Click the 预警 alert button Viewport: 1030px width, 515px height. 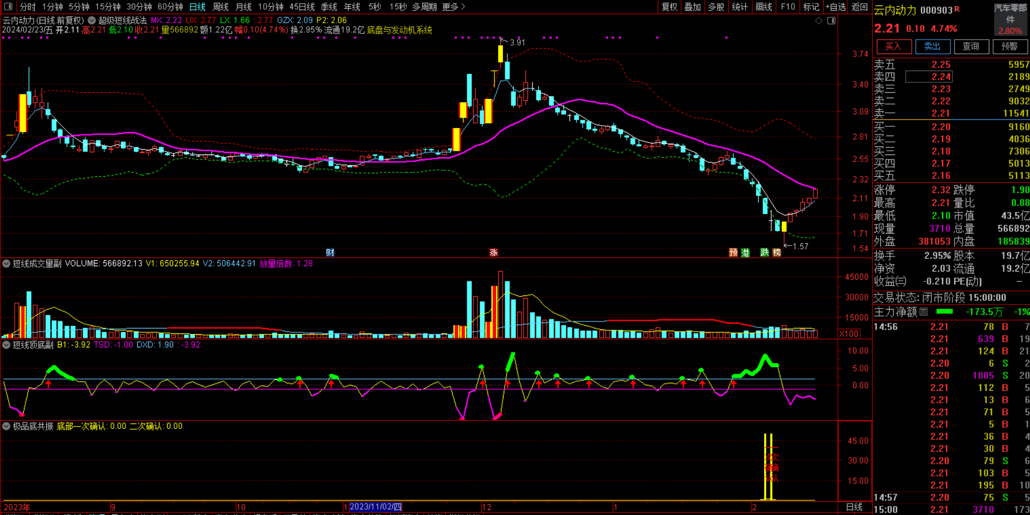pyautogui.click(x=1010, y=47)
